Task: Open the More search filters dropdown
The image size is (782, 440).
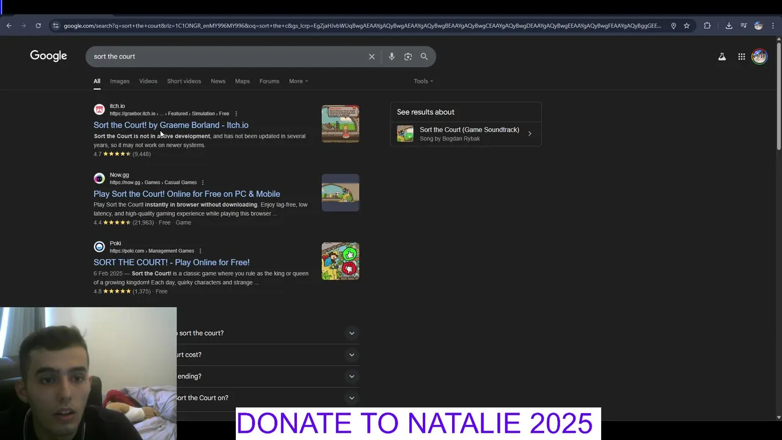Action: coord(298,81)
